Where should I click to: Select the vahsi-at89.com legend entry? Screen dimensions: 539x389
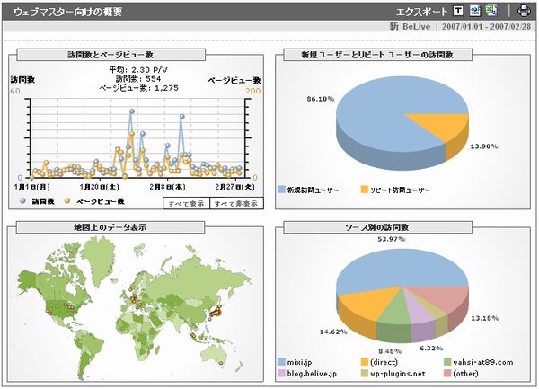point(479,362)
